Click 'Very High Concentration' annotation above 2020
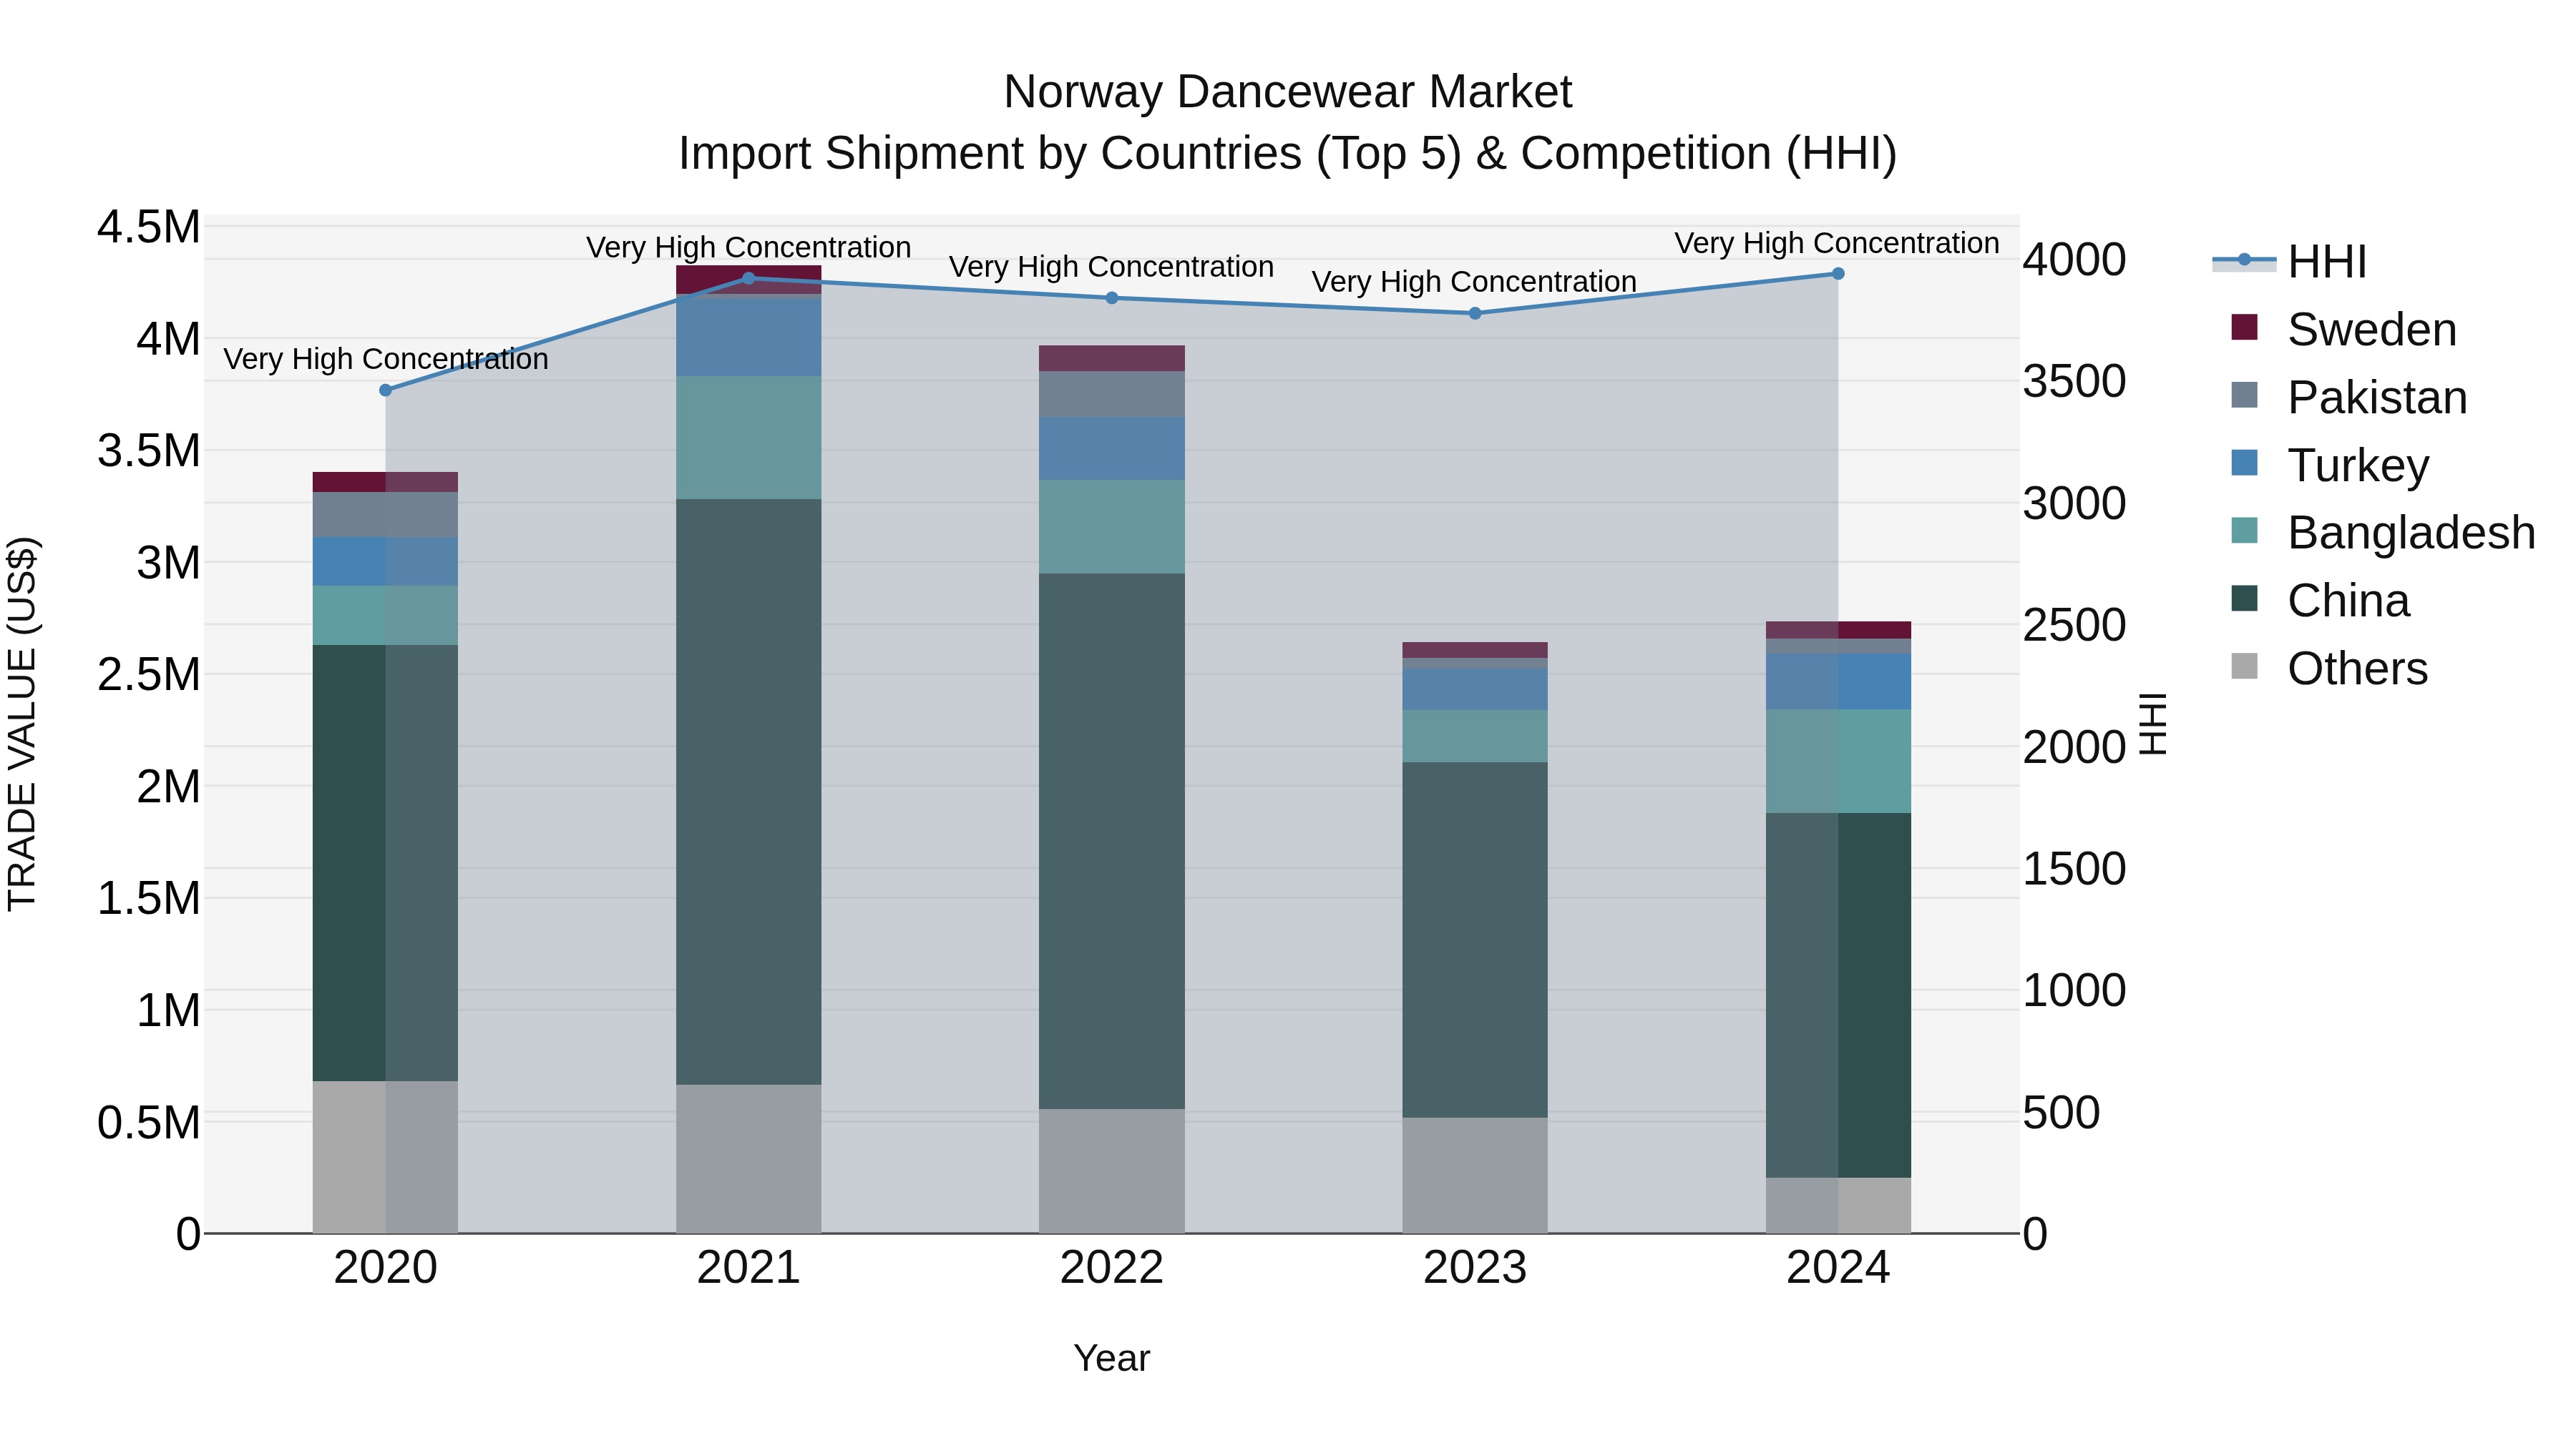The height and width of the screenshot is (1448, 2576). pos(386,359)
